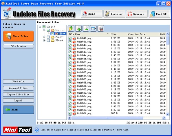Click the Find file button
This screenshot has width=172, height=136.
(x=18, y=81)
